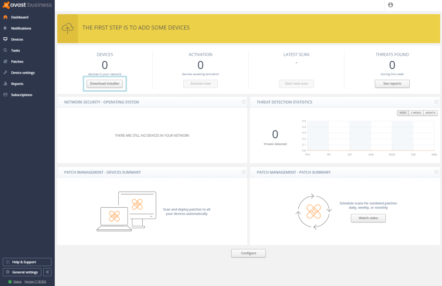Open the Reports section
Viewport: 442px width, 286px height.
point(6,83)
